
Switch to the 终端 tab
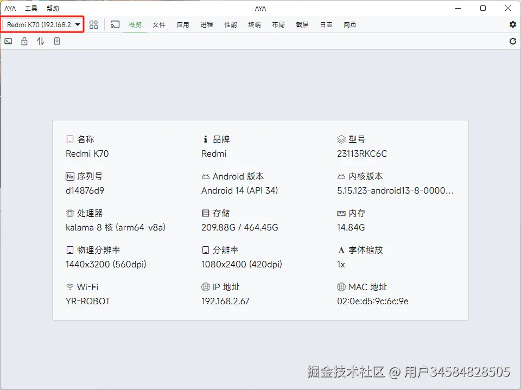[x=255, y=24]
